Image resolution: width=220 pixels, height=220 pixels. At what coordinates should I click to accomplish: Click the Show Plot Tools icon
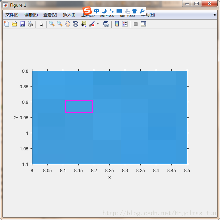click(143, 24)
